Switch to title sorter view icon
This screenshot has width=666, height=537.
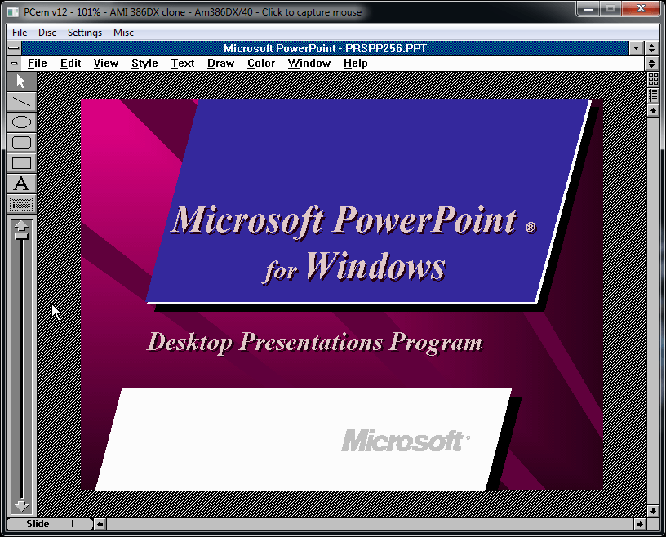tap(653, 95)
